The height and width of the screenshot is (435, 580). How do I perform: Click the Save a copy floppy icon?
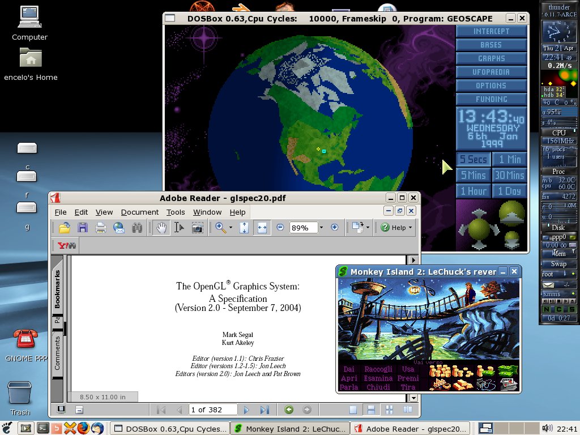click(x=83, y=228)
